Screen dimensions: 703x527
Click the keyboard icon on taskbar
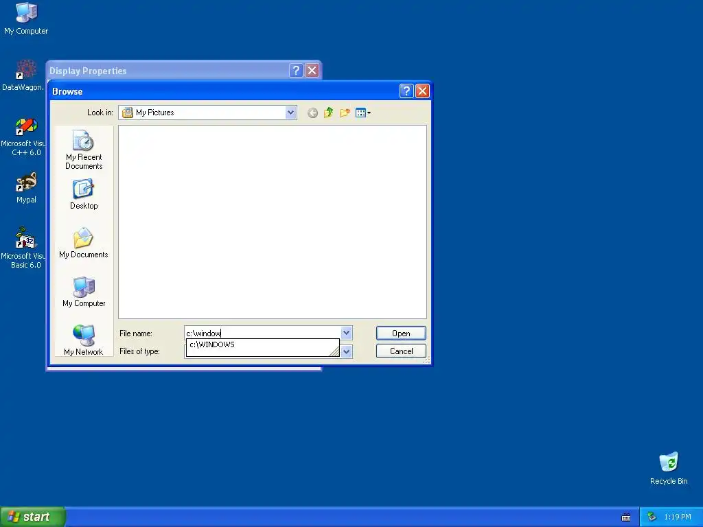coord(626,517)
